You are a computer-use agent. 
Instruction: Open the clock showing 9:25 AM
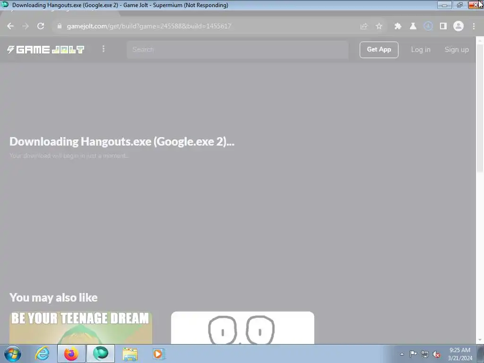[460, 354]
